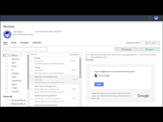The image size is (163, 122).
Task: Open the first Restored By A... folder
Action: click(x=19, y=100)
